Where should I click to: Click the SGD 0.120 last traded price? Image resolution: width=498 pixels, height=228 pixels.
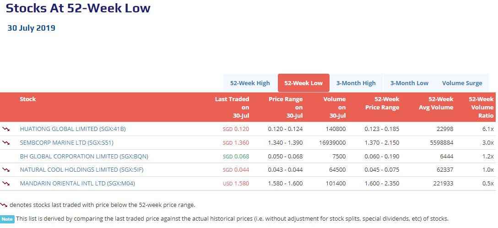coord(236,129)
